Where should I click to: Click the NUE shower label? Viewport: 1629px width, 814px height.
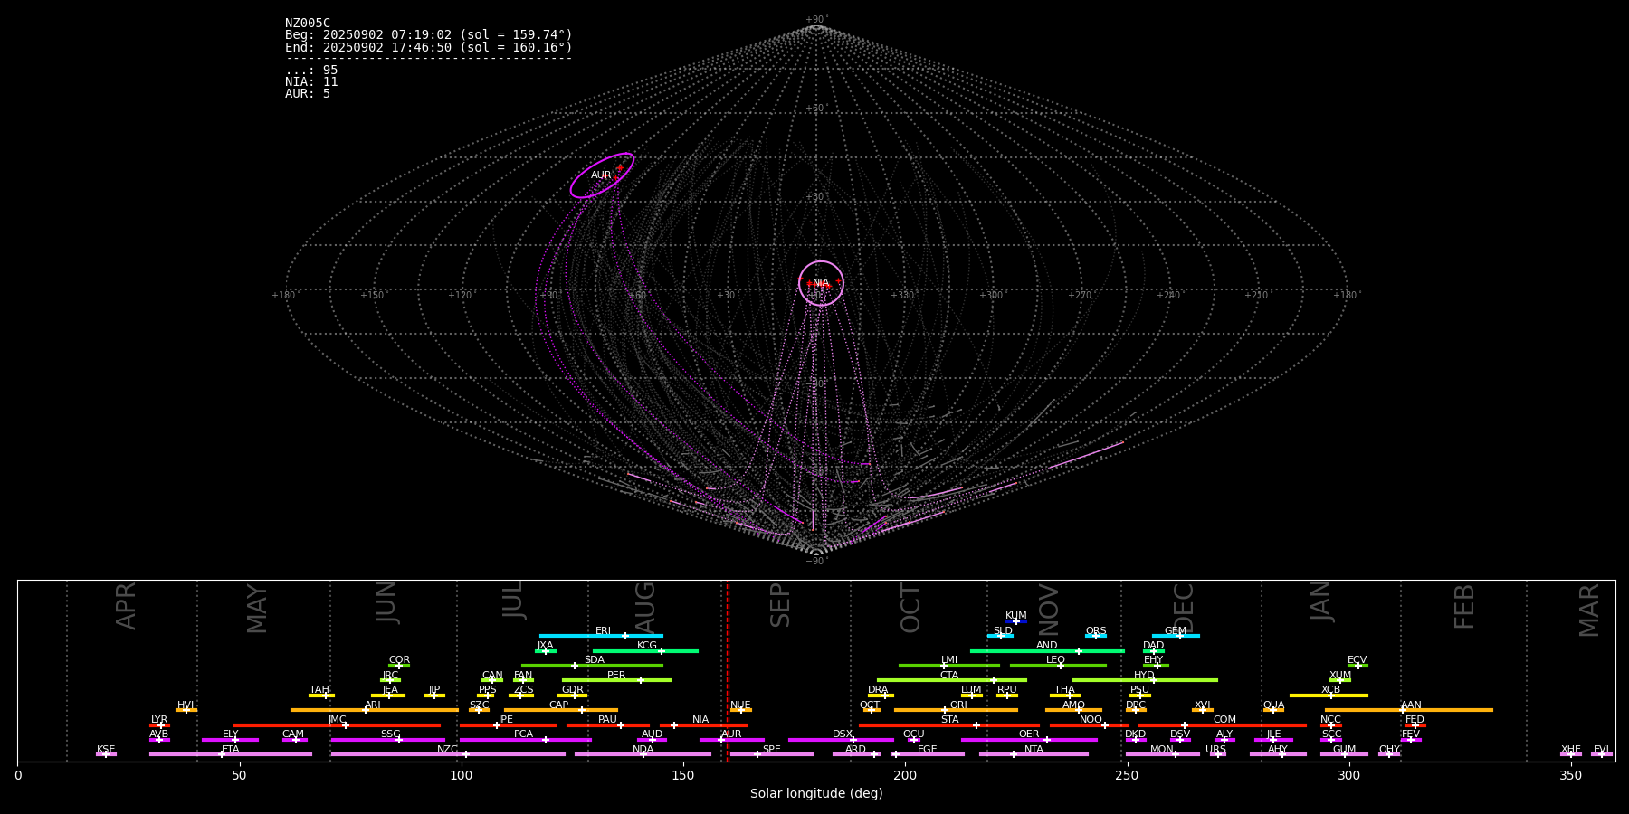coord(740,705)
